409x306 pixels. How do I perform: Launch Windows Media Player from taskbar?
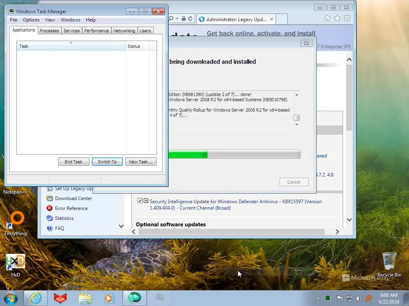pyautogui.click(x=109, y=298)
